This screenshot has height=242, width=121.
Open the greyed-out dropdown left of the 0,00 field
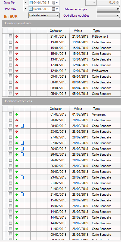91,3
